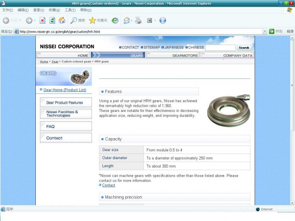Click the browser Back arrow icon
Screen dimensions: 295x221
[x=6, y=20]
